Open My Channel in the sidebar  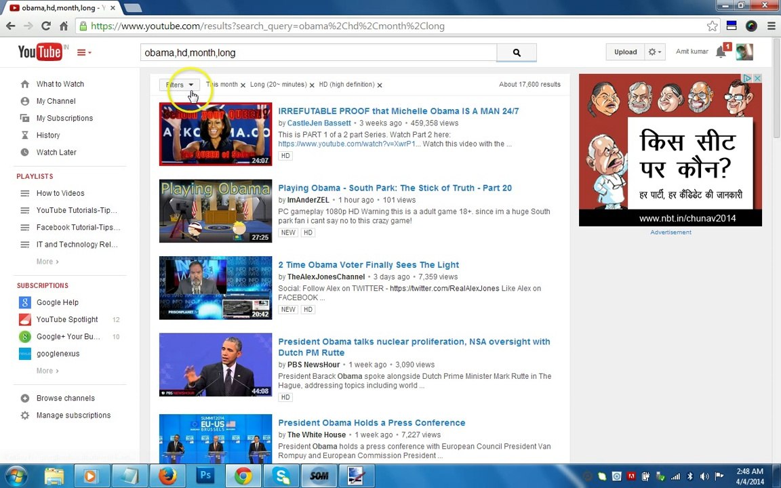[56, 101]
